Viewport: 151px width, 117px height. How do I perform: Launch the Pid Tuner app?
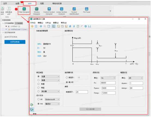pos(87,10)
